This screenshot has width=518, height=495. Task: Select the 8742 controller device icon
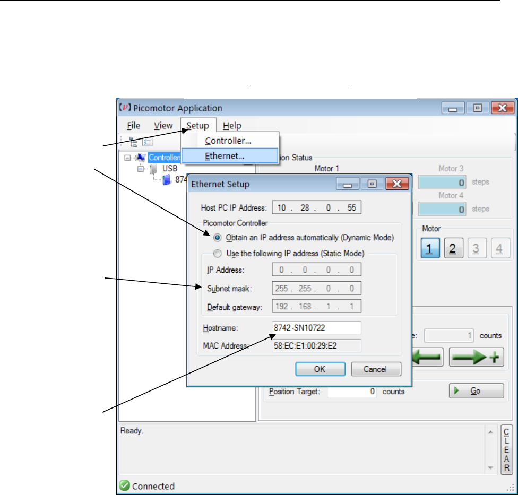(x=167, y=180)
